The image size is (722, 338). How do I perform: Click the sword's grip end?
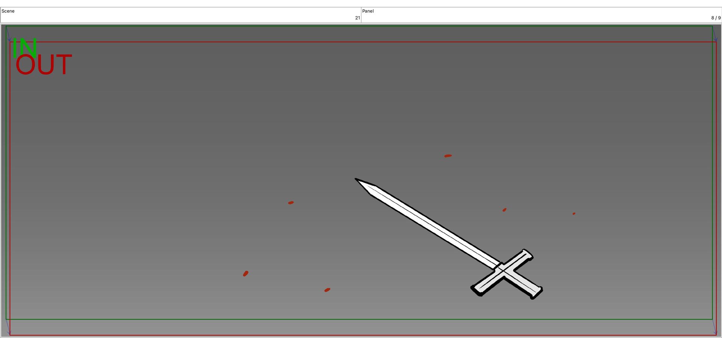(537, 293)
